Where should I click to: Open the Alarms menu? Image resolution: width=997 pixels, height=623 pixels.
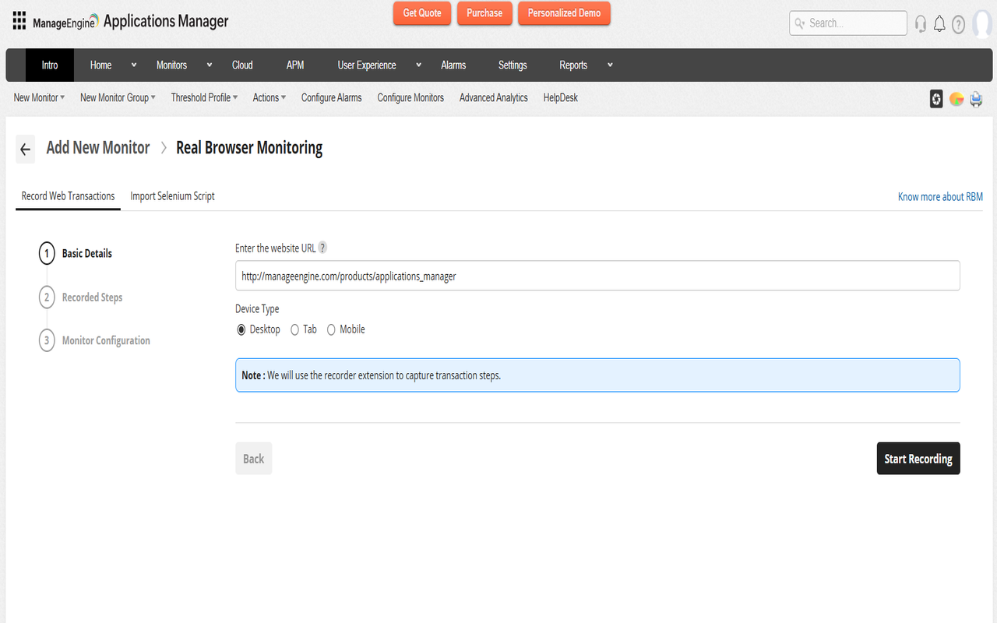453,65
